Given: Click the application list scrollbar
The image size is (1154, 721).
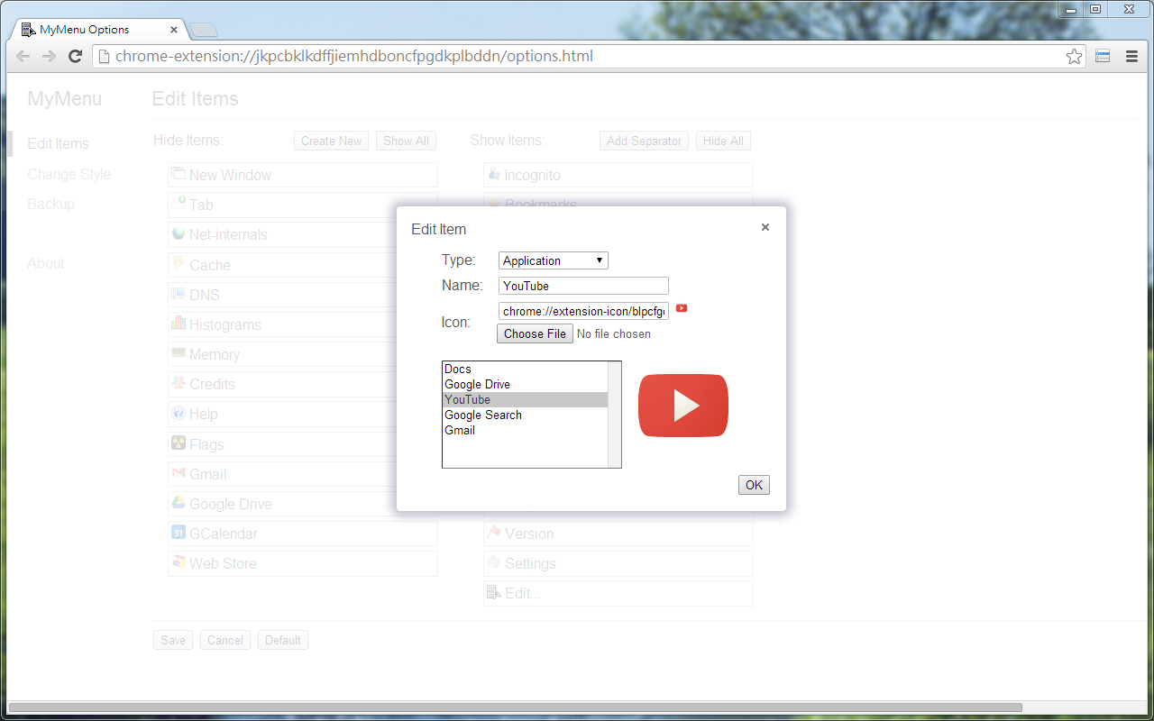Looking at the screenshot, I should tap(615, 415).
